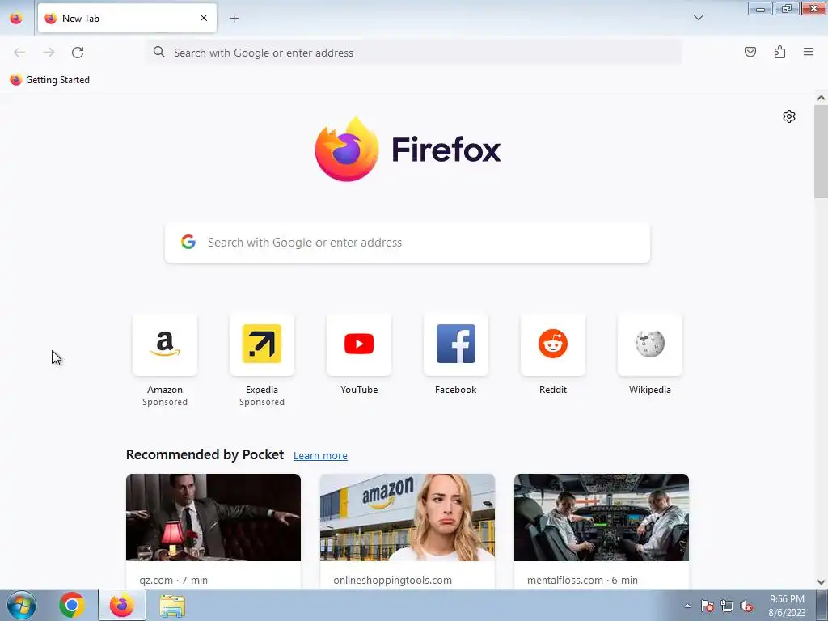
Task: Click the mentalfloss.com · 6 min text
Action: point(582,580)
